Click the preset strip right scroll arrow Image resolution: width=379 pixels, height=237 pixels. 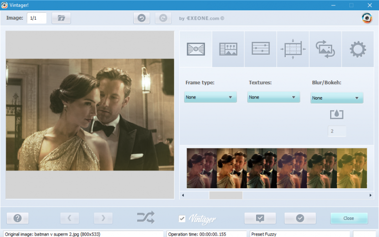point(370,195)
